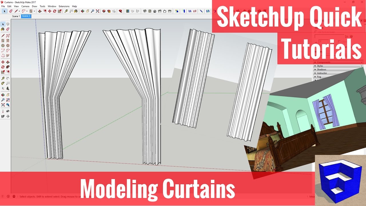Expand the Shadows panel
This screenshot has width=366, height=206.
[x=321, y=70]
